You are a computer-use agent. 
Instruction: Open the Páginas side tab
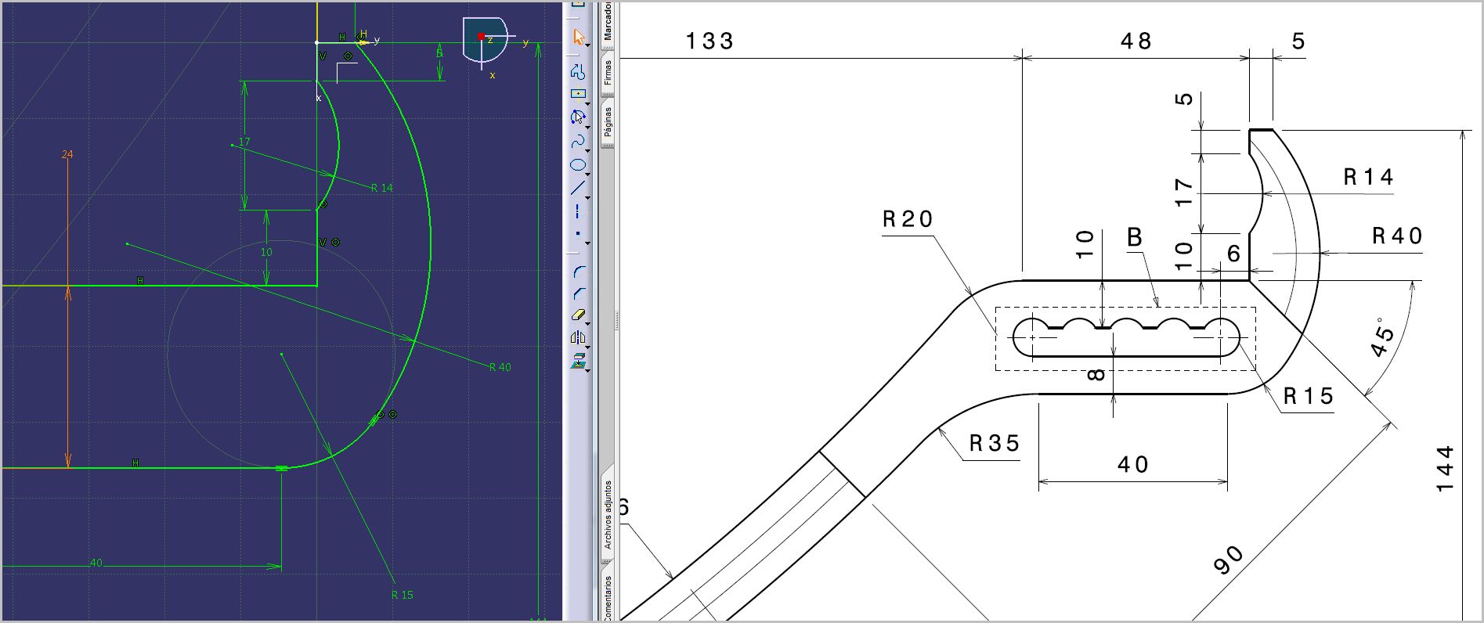(x=608, y=121)
